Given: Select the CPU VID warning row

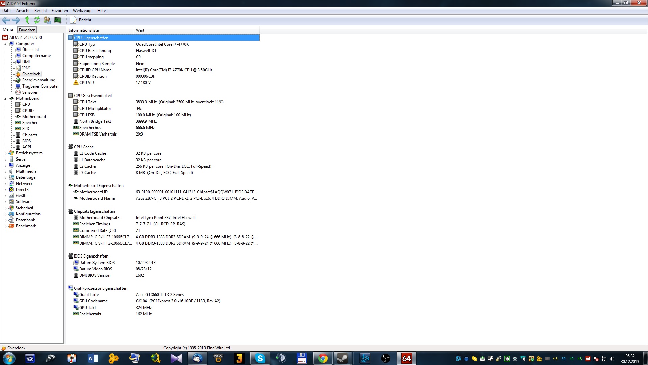Looking at the screenshot, I should (x=87, y=83).
